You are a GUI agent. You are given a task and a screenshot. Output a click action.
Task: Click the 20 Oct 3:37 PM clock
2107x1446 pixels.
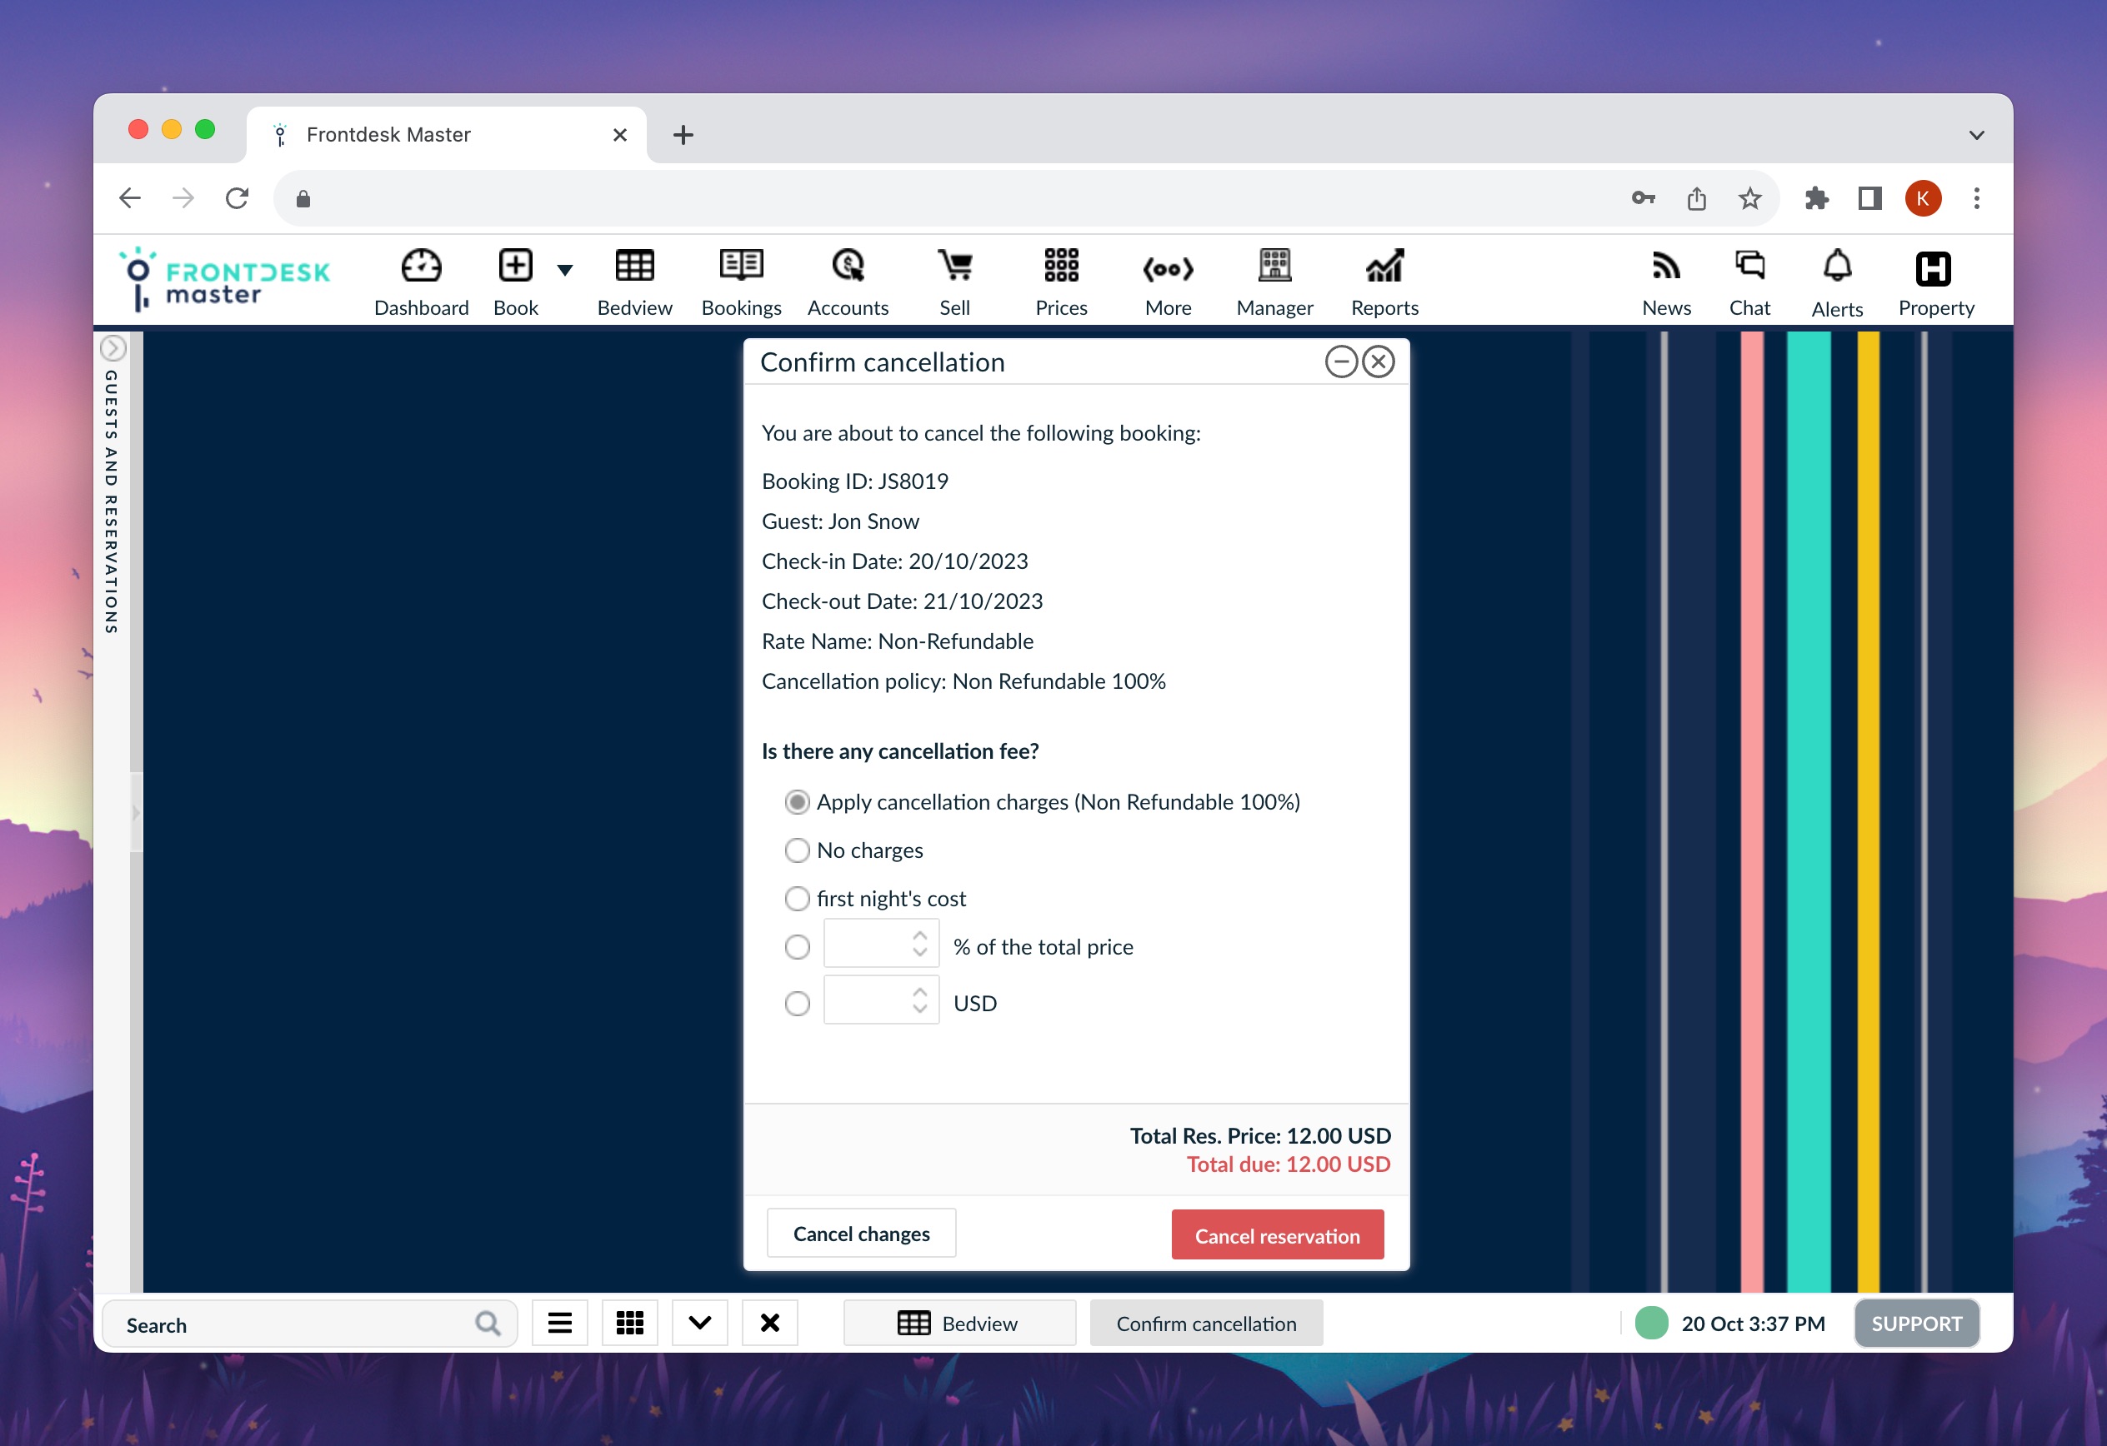1753,1324
